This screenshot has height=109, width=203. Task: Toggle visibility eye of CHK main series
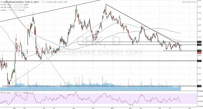[42, 2]
